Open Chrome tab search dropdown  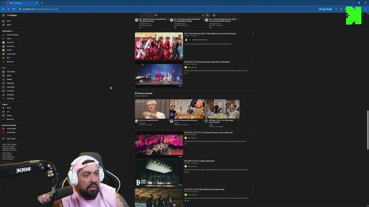3,3
